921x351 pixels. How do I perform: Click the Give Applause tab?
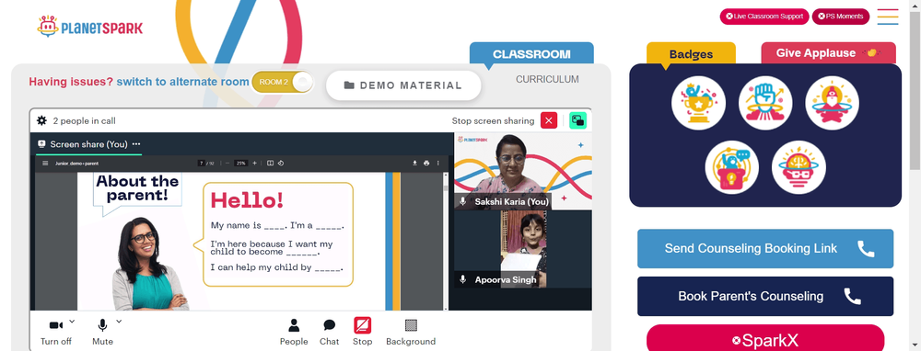(828, 52)
